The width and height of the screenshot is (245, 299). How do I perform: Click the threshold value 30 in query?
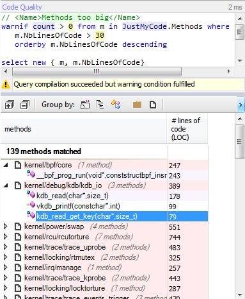[x=100, y=35]
